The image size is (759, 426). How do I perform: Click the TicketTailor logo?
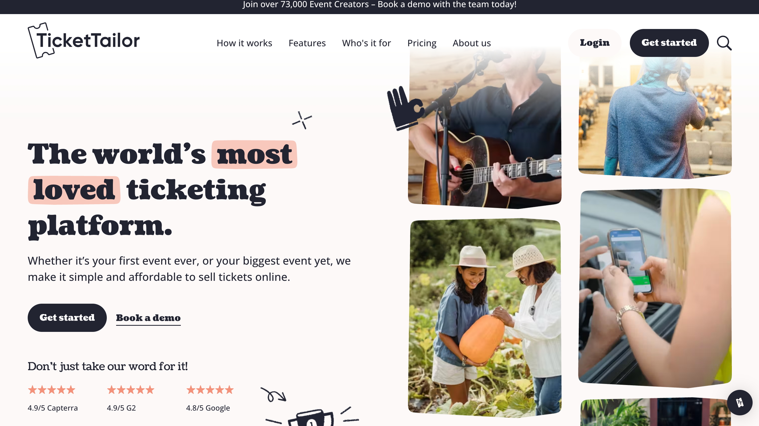[x=83, y=40]
